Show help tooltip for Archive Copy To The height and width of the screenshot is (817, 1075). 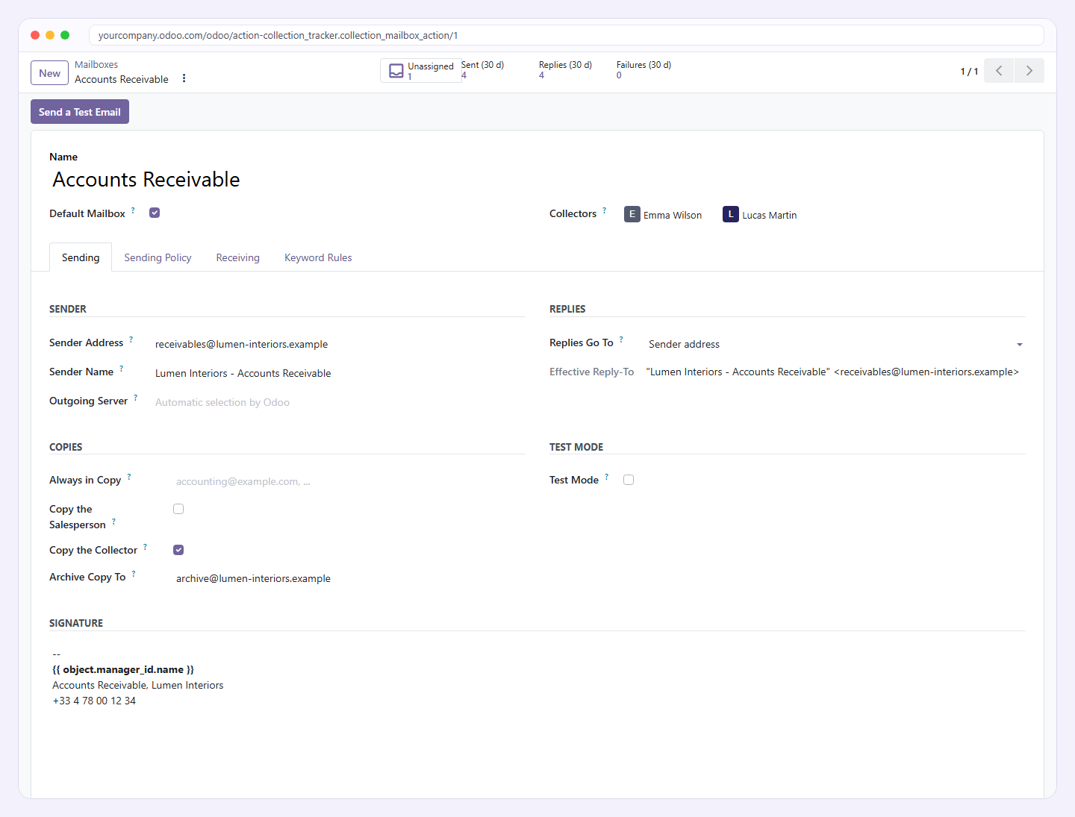tap(134, 574)
